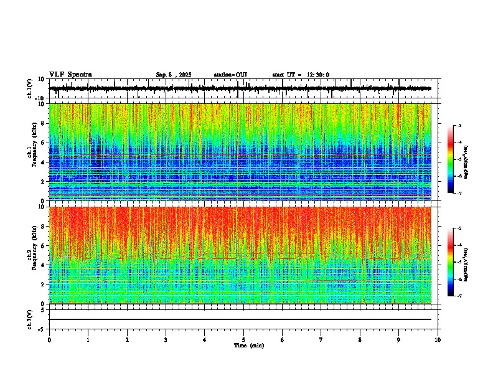Click the ch.2 spectrogram panel
Screen dimensions: 493x381
click(x=240, y=255)
